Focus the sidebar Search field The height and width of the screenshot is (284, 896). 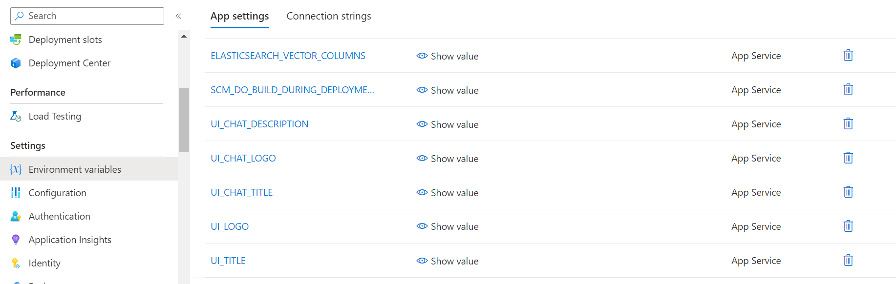(x=87, y=16)
